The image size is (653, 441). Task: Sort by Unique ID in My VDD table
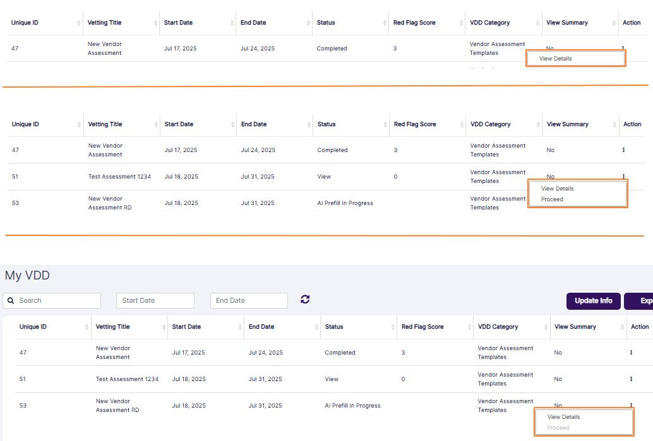[x=87, y=327]
